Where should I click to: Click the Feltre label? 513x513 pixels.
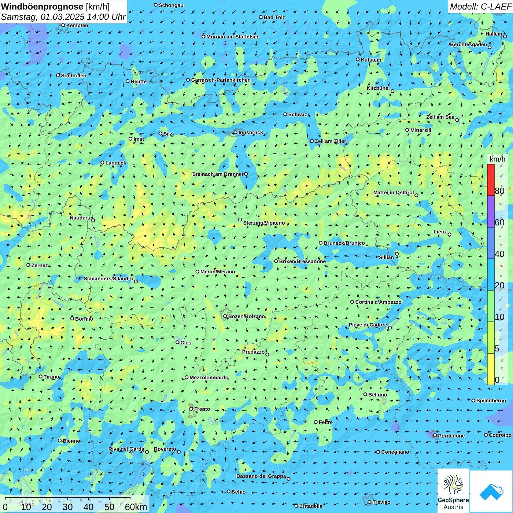coord(325,422)
